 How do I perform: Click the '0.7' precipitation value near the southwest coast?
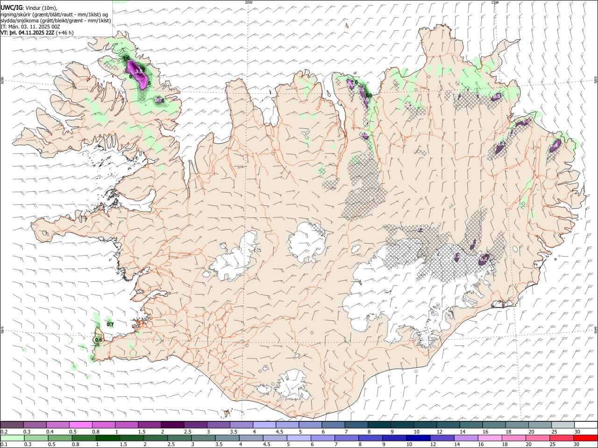[x=110, y=324]
